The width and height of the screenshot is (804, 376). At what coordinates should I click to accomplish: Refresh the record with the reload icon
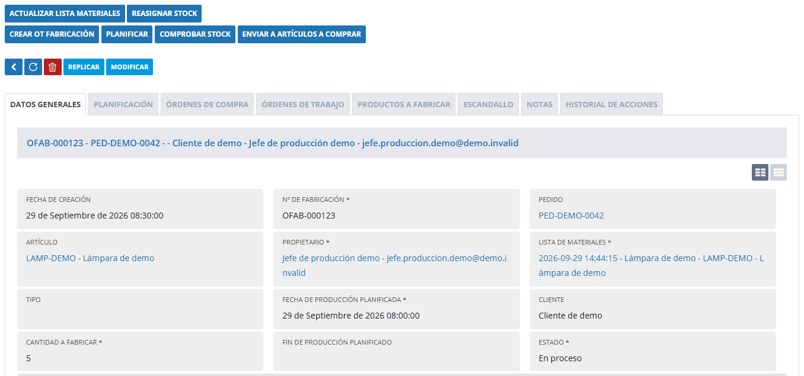(x=33, y=67)
